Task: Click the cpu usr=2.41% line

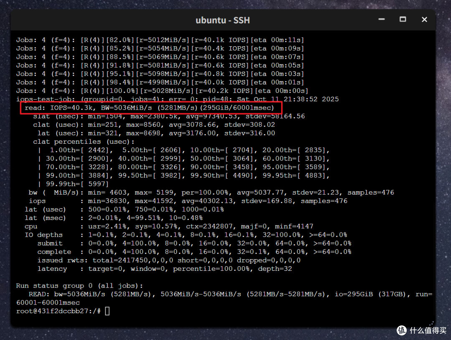Action: pyautogui.click(x=169, y=226)
